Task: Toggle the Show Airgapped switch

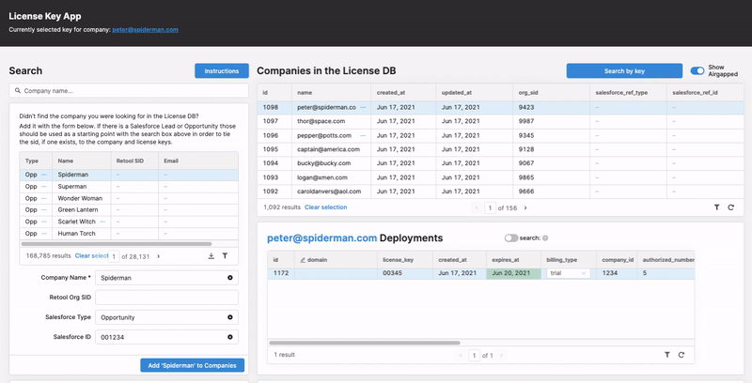Action: pyautogui.click(x=697, y=70)
